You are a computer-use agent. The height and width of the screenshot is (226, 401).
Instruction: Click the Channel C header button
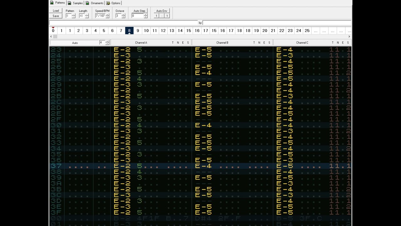tap(302, 43)
